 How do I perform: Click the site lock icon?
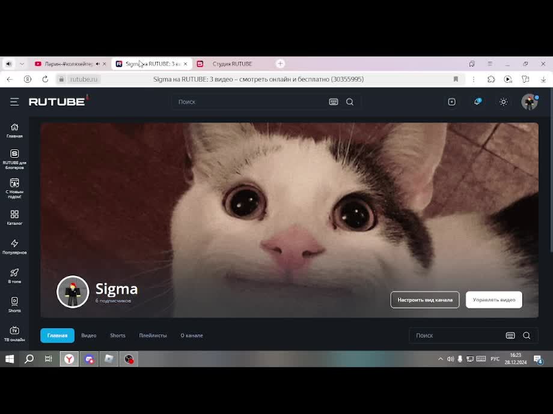tap(61, 79)
